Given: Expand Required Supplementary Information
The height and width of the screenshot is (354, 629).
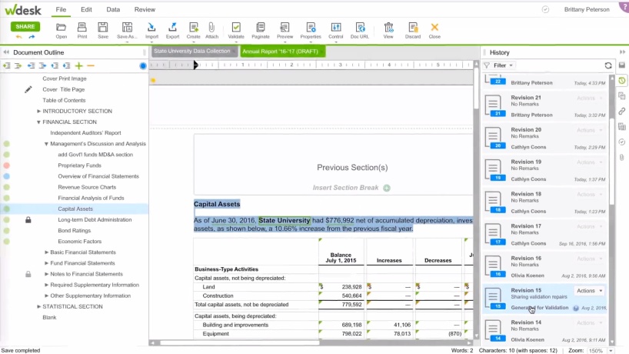Looking at the screenshot, I should pos(47,285).
